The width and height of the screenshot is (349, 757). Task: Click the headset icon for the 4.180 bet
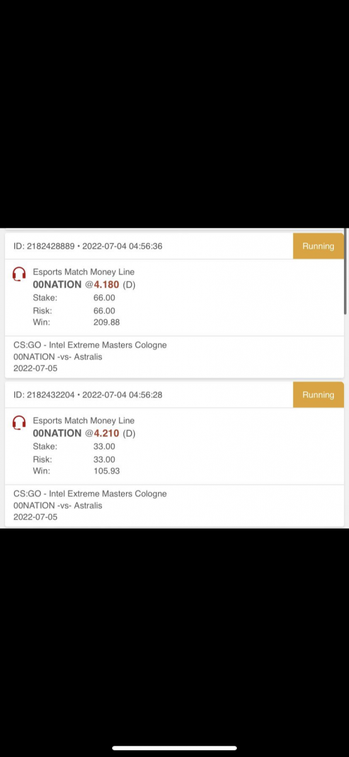(20, 274)
